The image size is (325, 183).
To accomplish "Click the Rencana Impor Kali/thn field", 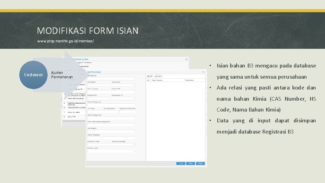I will 128,111.
